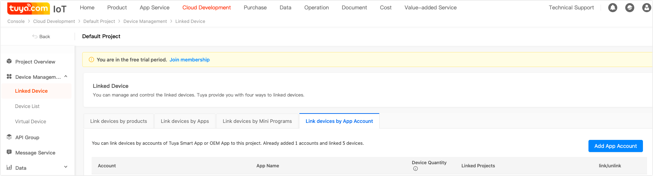Open the Purchase menu
653x176 pixels.
[255, 8]
